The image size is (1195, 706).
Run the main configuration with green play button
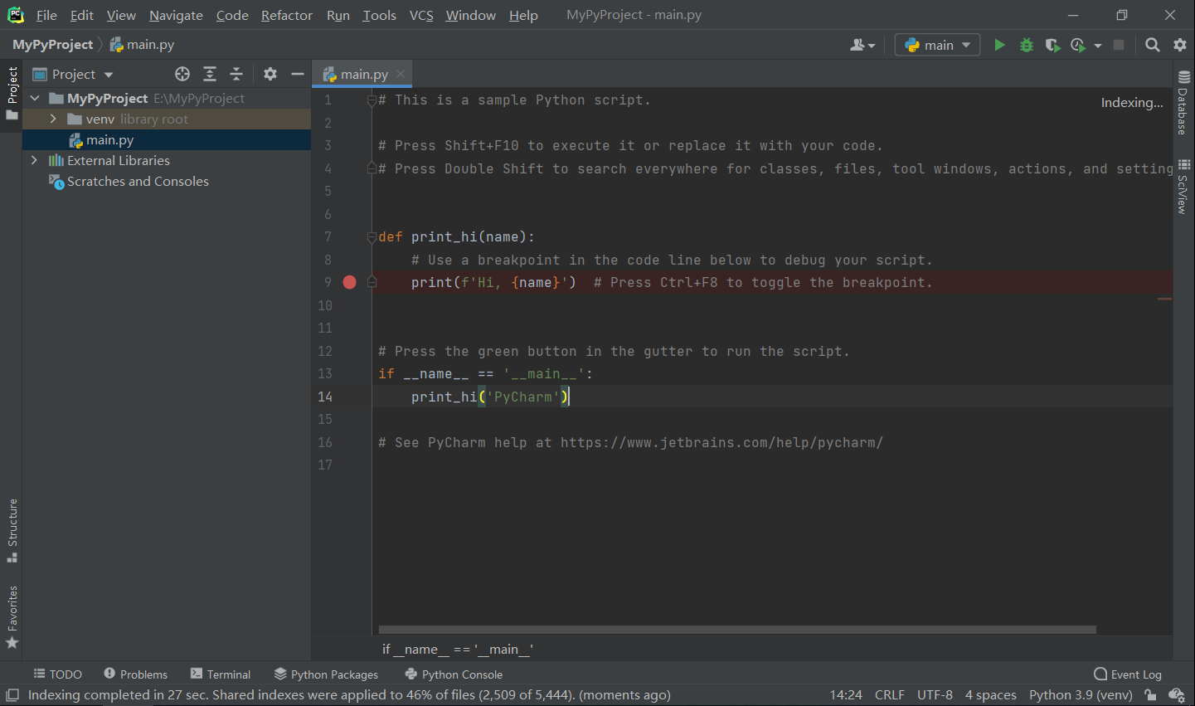[999, 45]
